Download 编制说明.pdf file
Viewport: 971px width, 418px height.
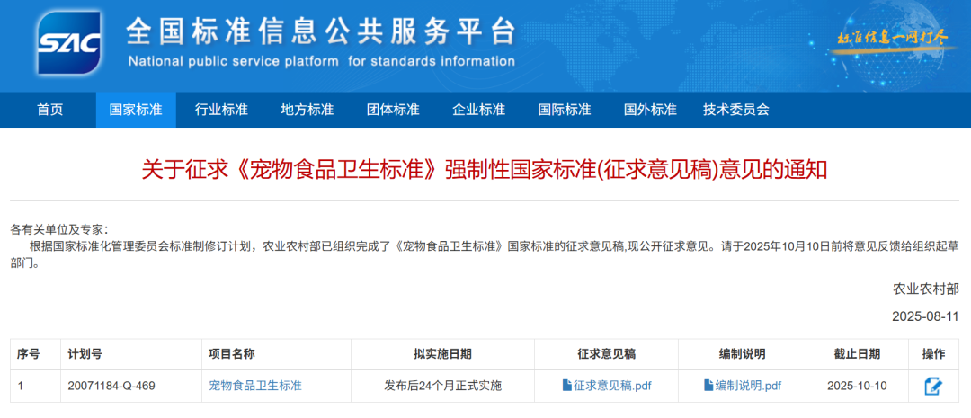743,386
